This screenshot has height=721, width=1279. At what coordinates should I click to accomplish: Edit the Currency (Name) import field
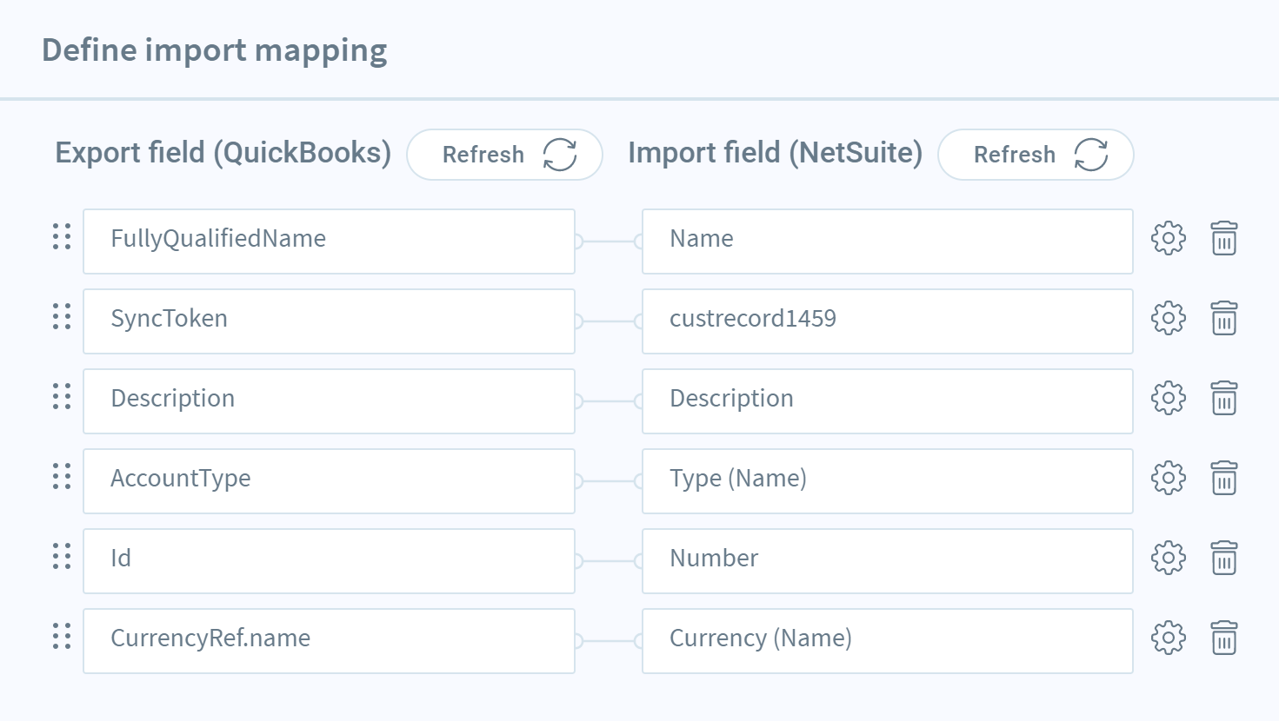888,641
